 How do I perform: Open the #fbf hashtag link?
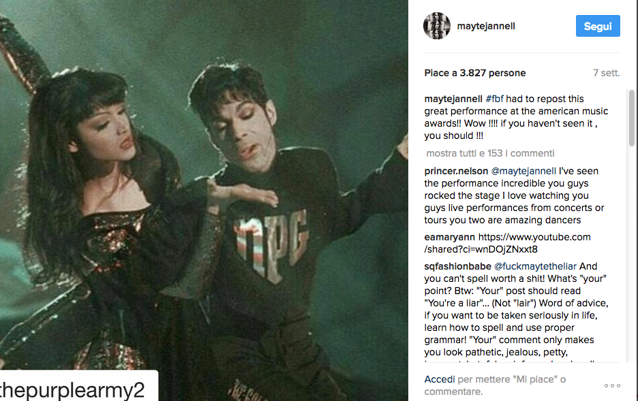[494, 99]
